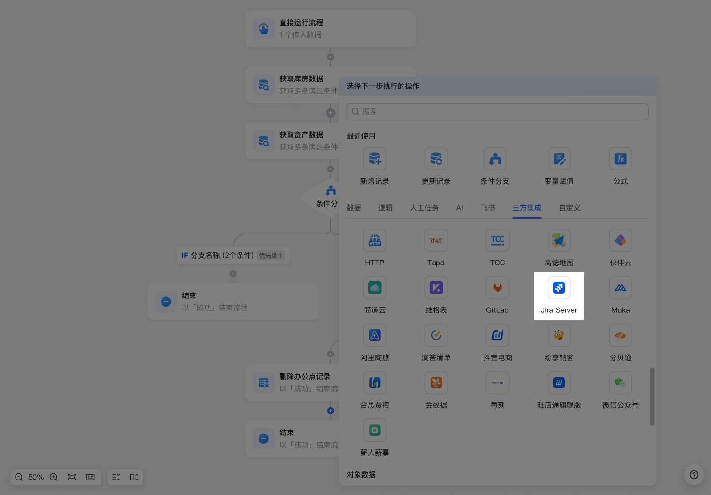Select the 合思费控 integration

pyautogui.click(x=374, y=390)
